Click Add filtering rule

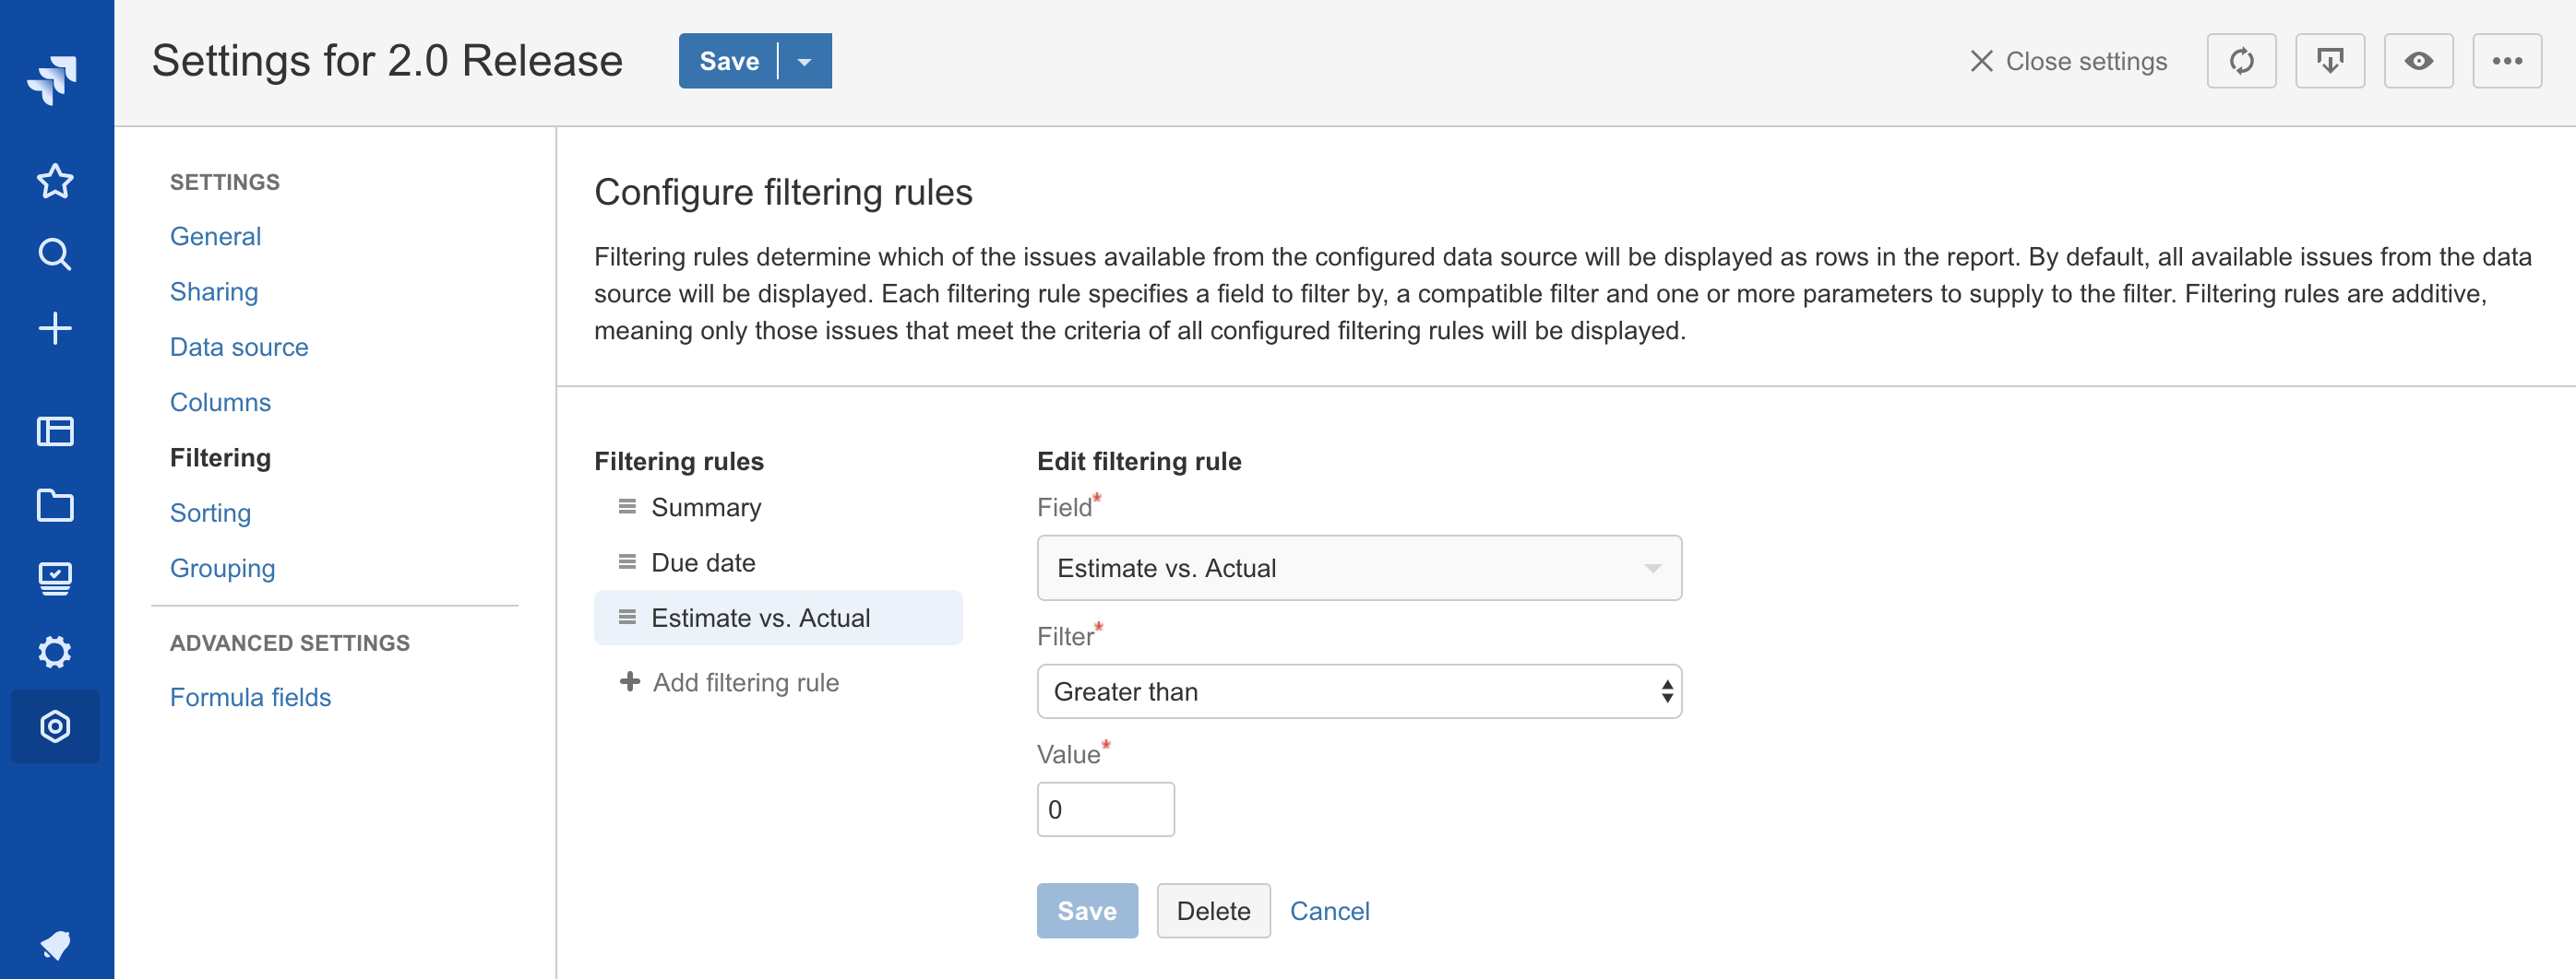[745, 682]
